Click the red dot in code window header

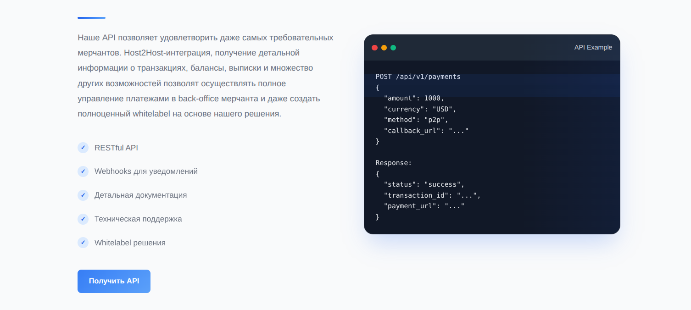tap(374, 48)
